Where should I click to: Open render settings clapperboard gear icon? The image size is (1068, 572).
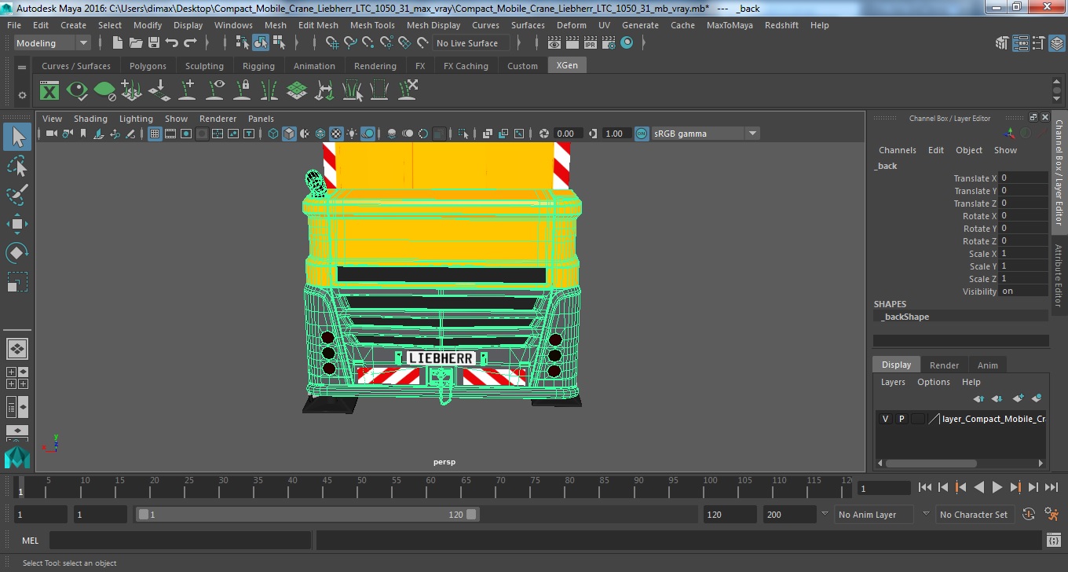click(609, 43)
